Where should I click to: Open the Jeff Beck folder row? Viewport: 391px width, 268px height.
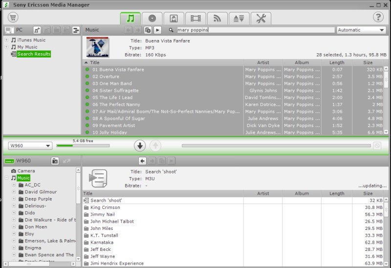coord(233,249)
